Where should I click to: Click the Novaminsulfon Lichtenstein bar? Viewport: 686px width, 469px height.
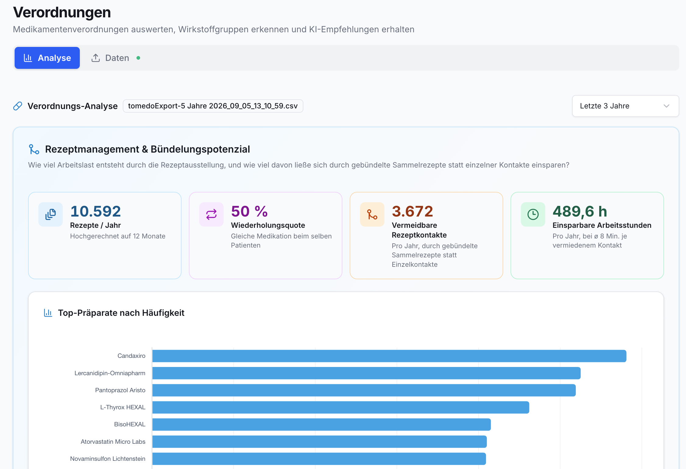319,459
